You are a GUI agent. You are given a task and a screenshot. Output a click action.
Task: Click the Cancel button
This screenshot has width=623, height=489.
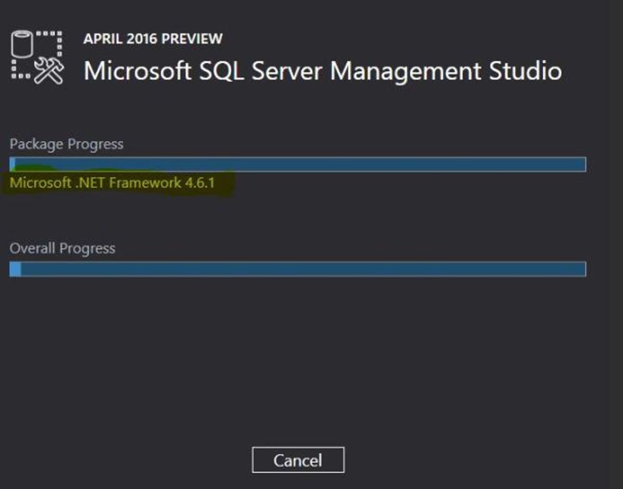298,460
